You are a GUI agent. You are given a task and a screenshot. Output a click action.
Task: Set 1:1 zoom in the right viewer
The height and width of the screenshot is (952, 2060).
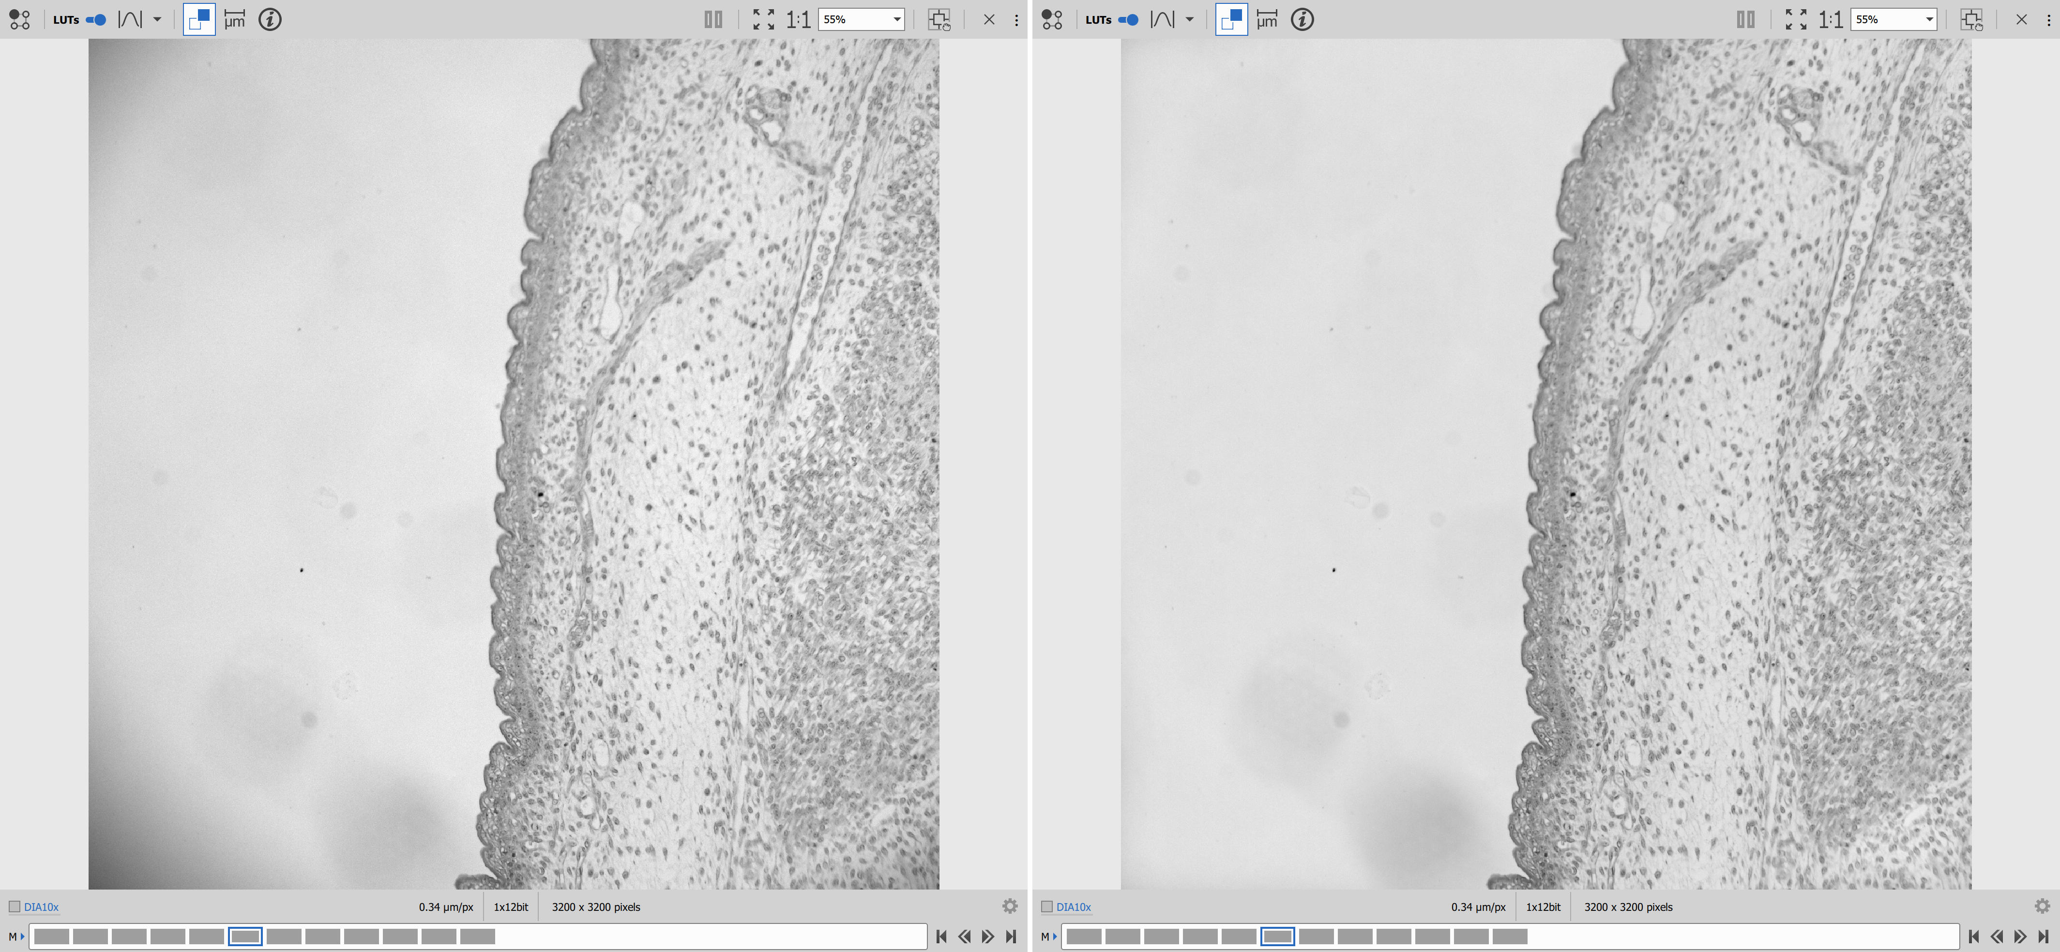click(1831, 20)
